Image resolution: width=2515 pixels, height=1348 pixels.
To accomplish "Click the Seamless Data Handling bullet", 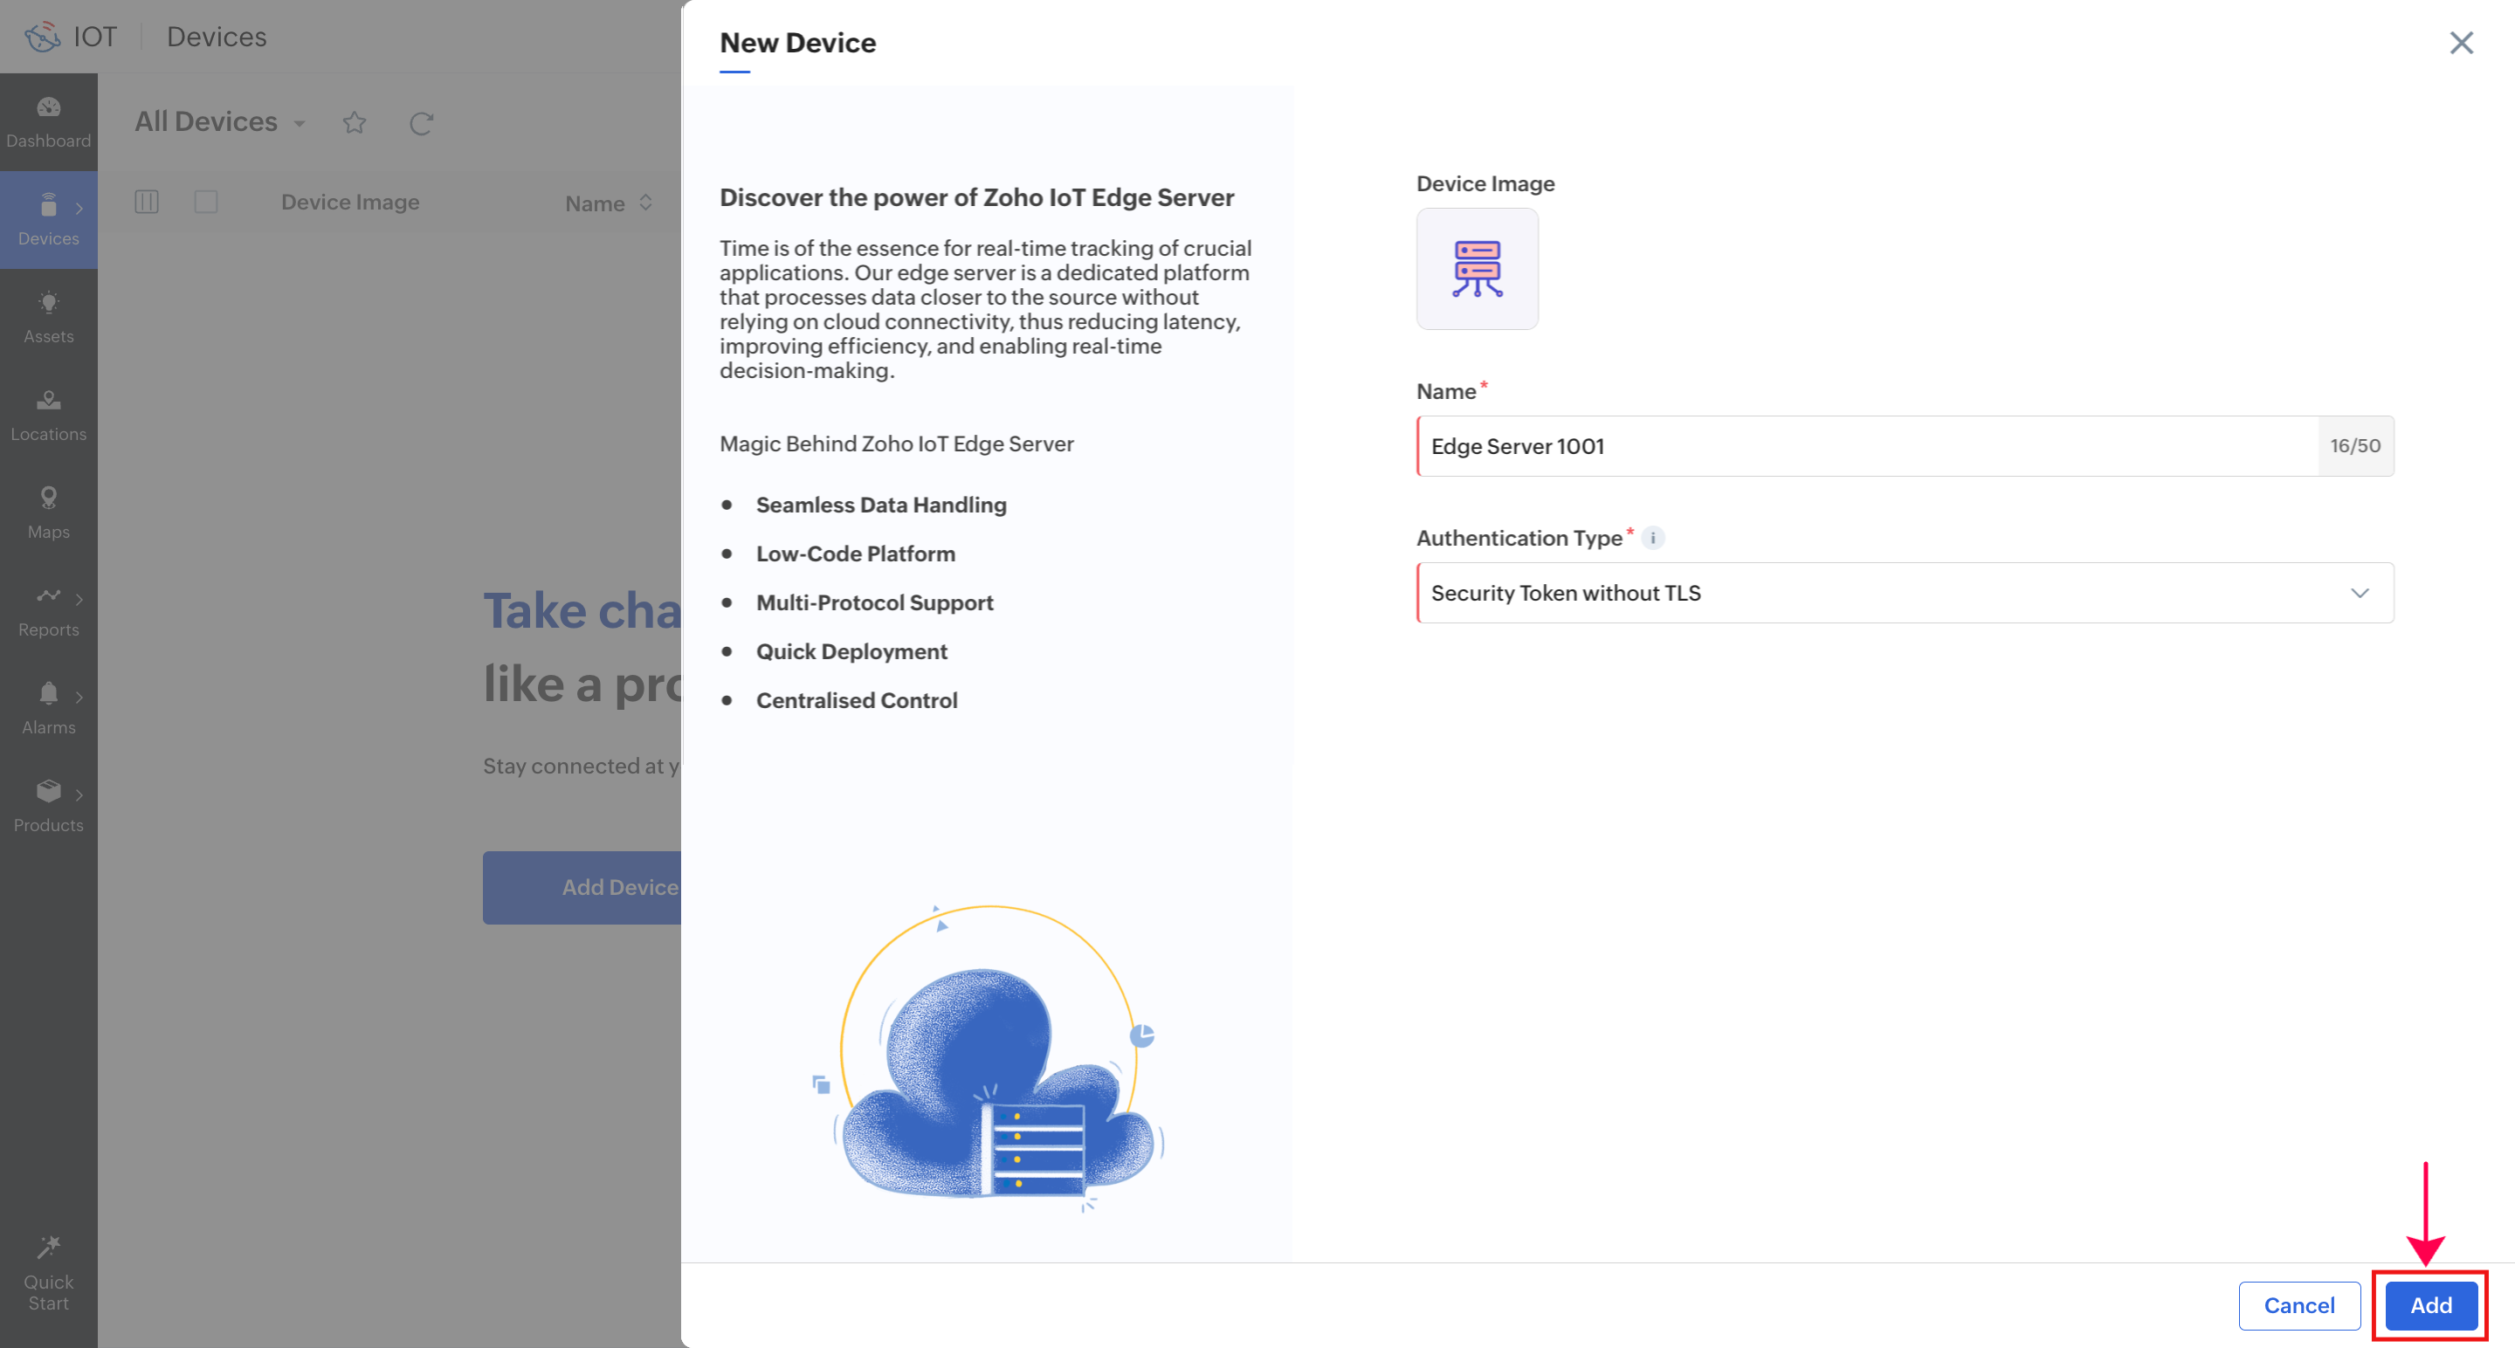I will coord(880,505).
